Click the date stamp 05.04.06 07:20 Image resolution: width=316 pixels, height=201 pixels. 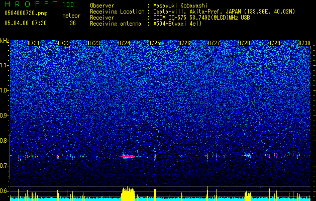[x=26, y=23]
